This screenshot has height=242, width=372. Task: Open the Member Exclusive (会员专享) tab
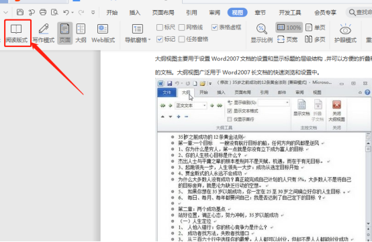point(325,13)
